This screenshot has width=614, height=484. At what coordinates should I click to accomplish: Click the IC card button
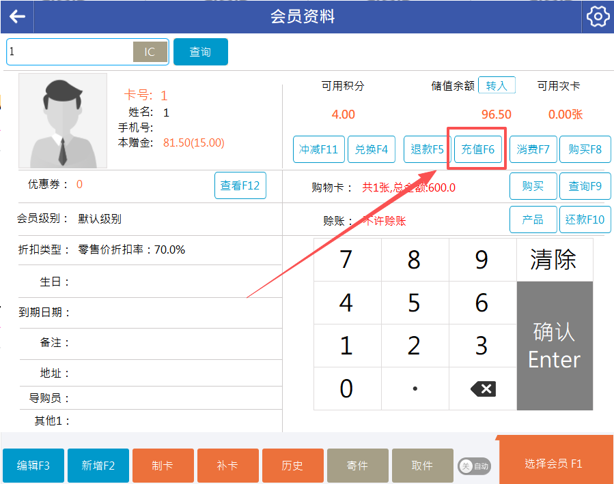(150, 52)
